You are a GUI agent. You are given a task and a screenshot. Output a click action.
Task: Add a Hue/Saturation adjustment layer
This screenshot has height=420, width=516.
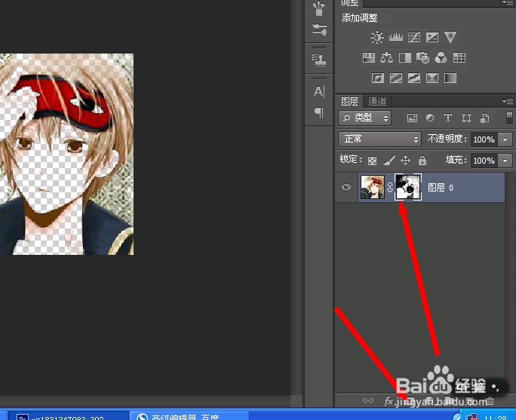point(369,58)
